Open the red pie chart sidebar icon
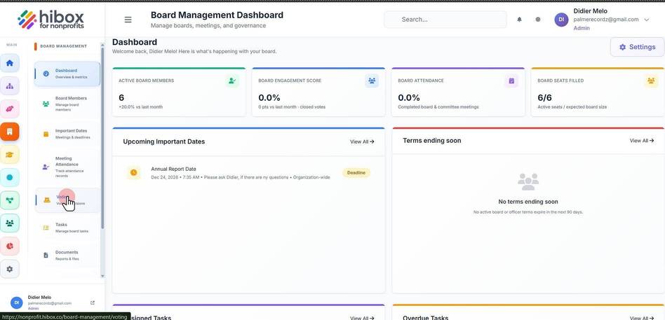The height and width of the screenshot is (320, 665). tap(10, 246)
